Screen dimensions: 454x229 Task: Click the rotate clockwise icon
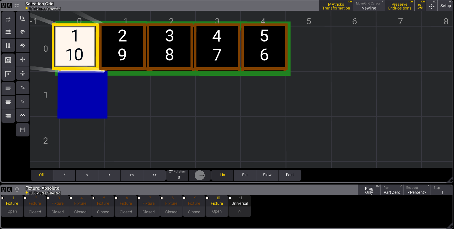(23, 32)
